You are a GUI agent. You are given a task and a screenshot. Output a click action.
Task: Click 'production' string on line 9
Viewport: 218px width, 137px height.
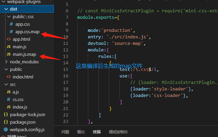117,30
